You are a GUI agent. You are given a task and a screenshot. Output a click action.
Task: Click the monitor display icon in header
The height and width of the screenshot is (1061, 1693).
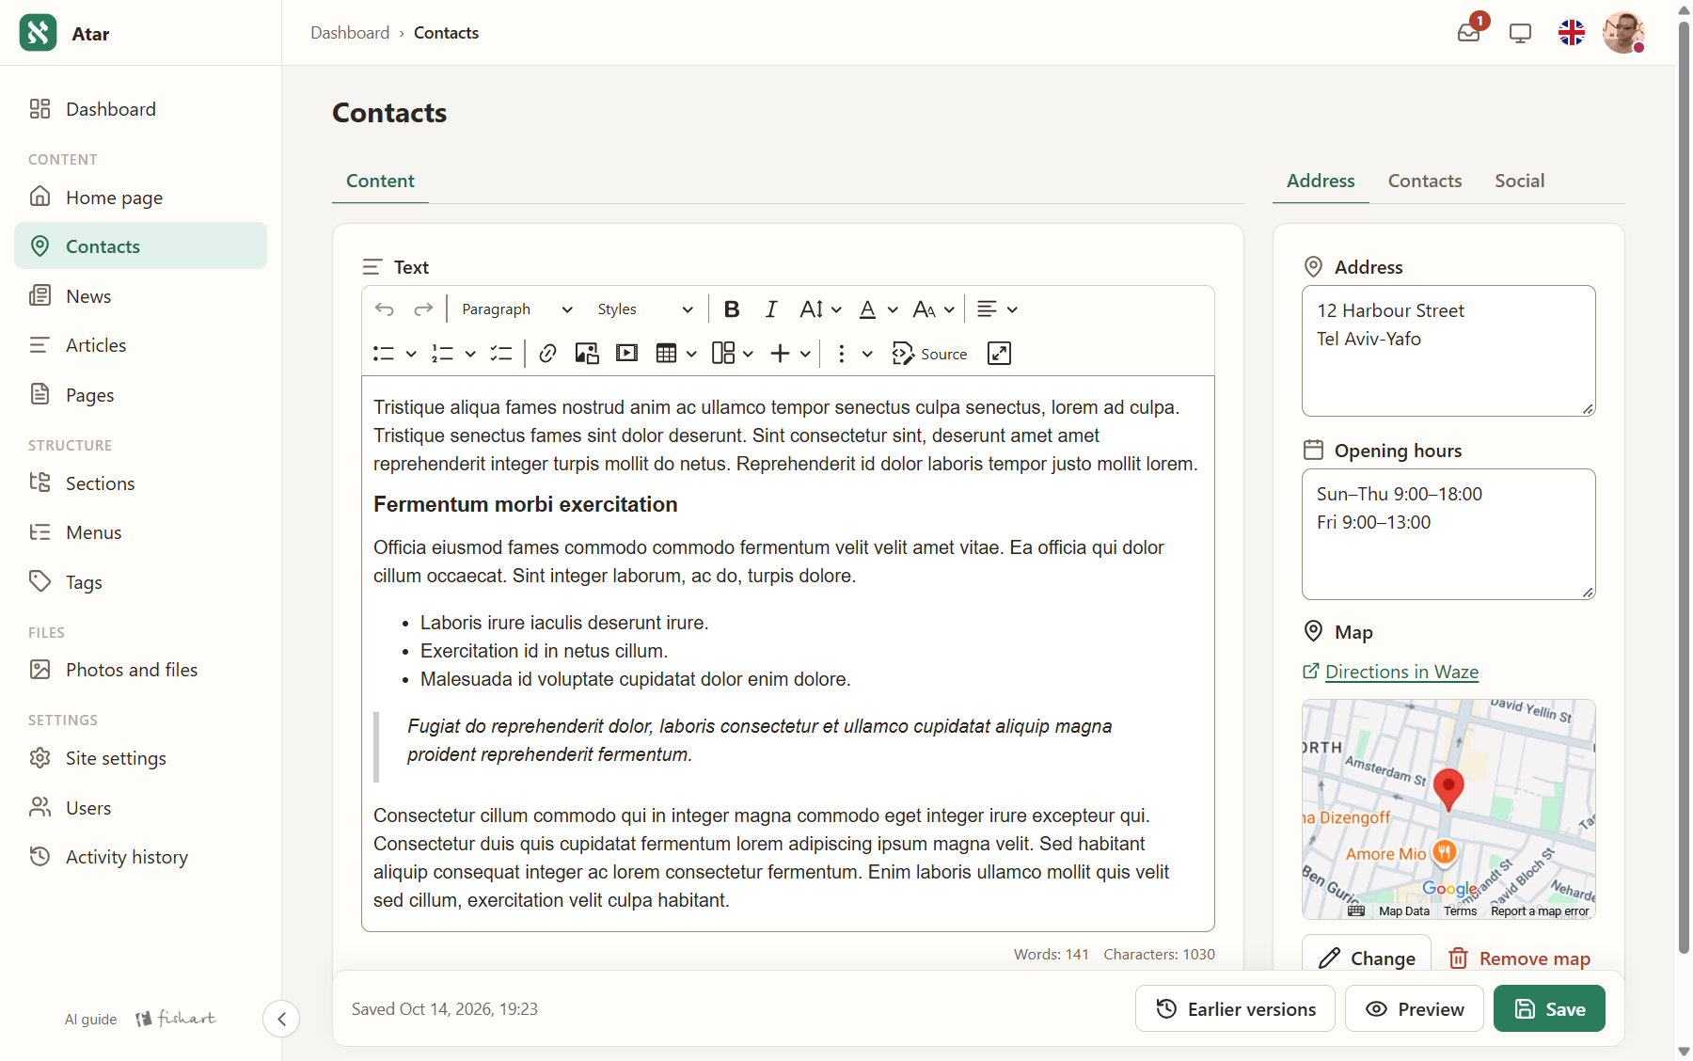1520,33
